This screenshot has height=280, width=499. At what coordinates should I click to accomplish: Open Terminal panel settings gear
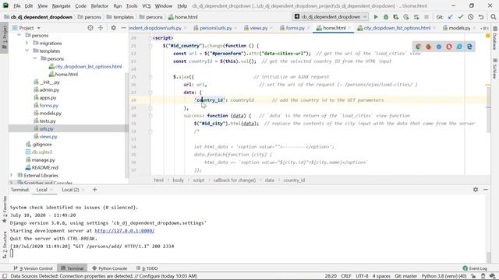coord(476,189)
